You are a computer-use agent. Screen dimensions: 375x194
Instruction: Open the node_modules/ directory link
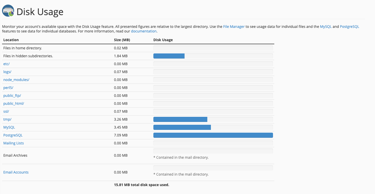click(16, 80)
